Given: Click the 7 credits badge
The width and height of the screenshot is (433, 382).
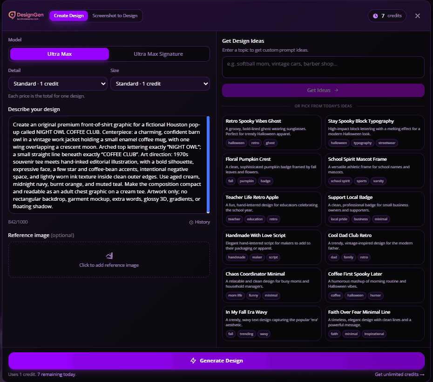Looking at the screenshot, I should (387, 16).
